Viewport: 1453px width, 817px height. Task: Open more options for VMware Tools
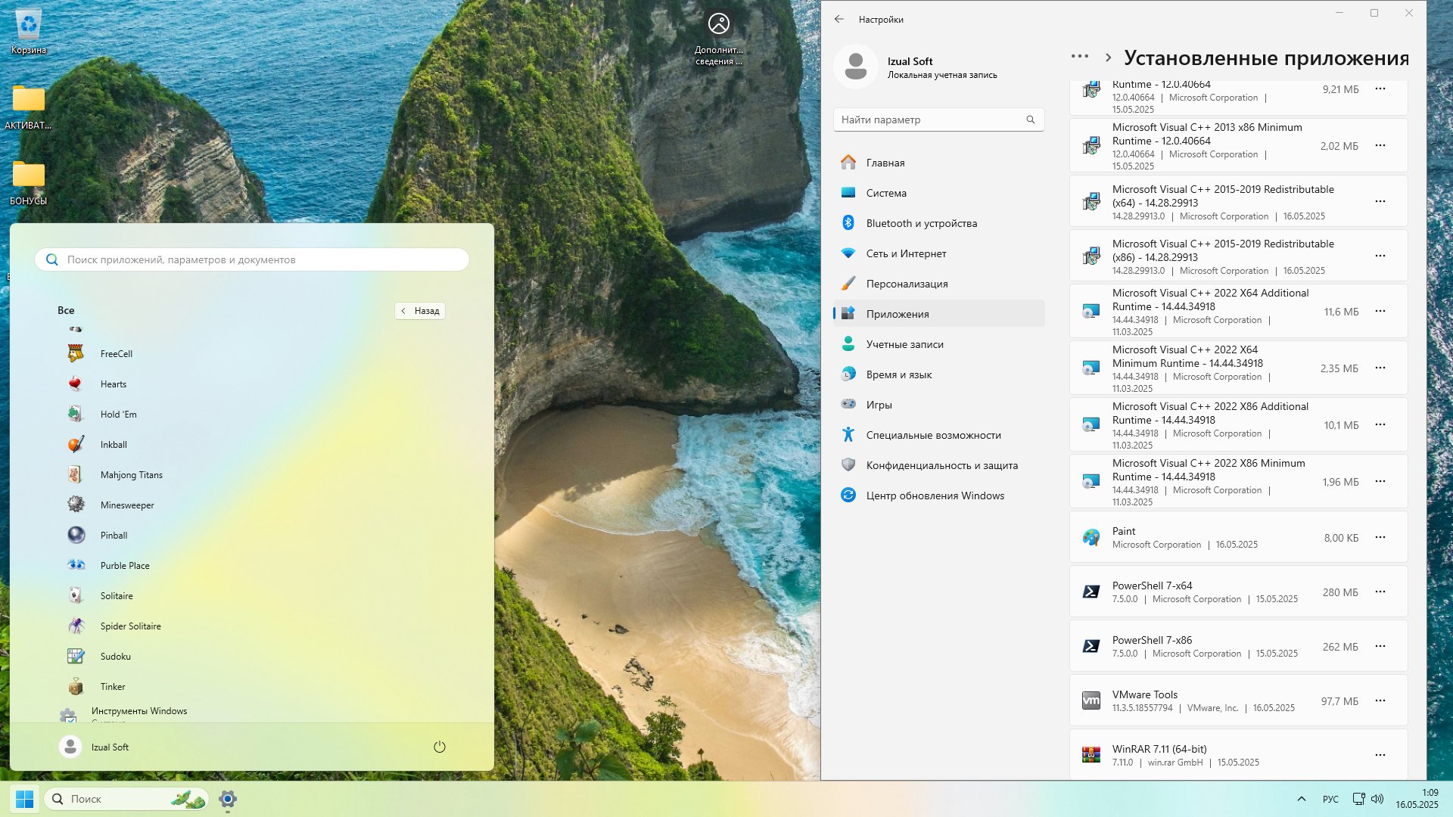pyautogui.click(x=1380, y=701)
